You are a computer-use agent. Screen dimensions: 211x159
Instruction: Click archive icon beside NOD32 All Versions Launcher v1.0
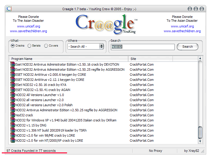(13, 95)
